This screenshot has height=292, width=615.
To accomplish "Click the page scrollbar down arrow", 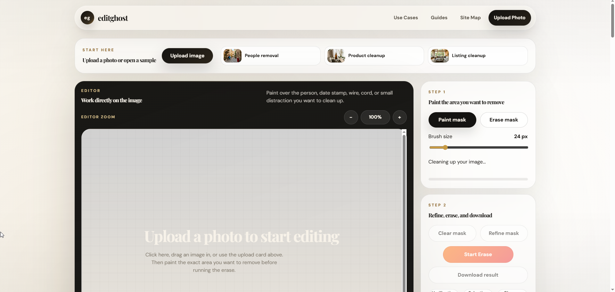I will click(612, 289).
